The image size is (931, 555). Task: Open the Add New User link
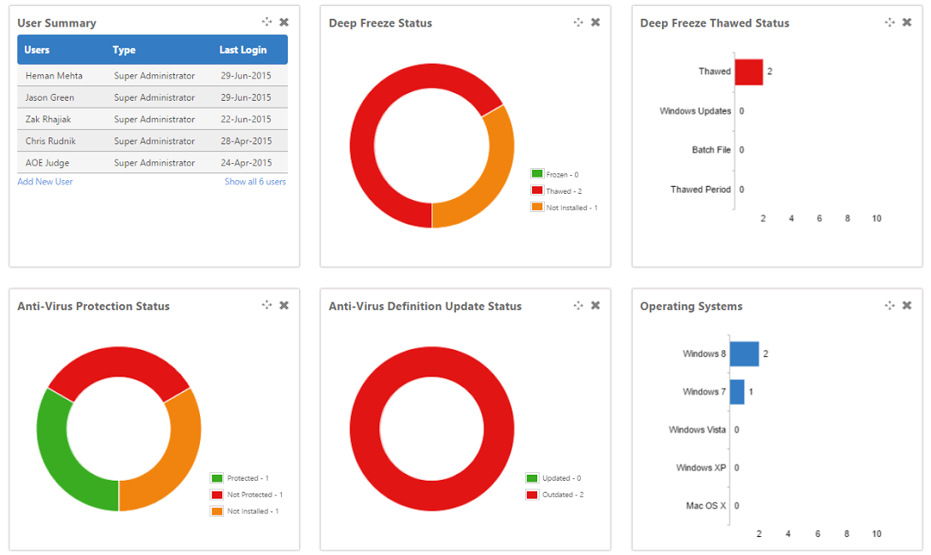(x=45, y=182)
